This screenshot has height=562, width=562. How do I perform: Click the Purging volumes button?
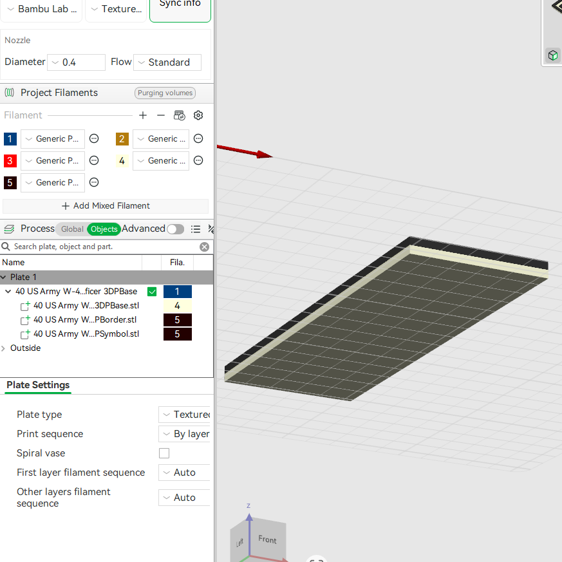click(x=165, y=93)
